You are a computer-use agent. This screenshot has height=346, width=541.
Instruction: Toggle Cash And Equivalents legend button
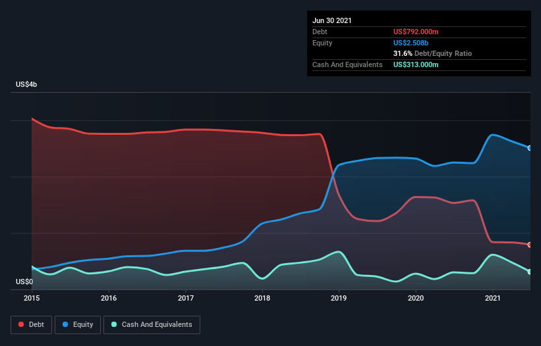(x=152, y=325)
